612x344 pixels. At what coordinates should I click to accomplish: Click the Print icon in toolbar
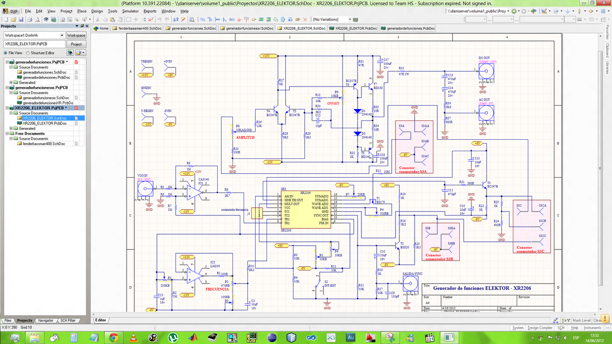click(x=29, y=20)
